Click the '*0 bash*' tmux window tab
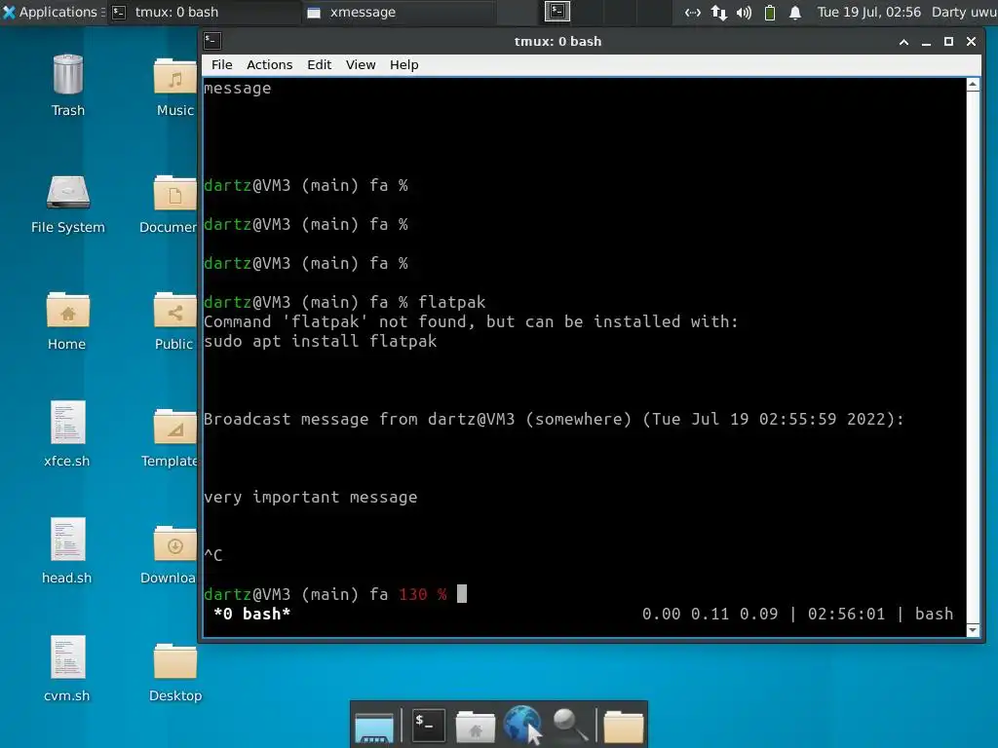The height and width of the screenshot is (748, 998). [x=252, y=614]
